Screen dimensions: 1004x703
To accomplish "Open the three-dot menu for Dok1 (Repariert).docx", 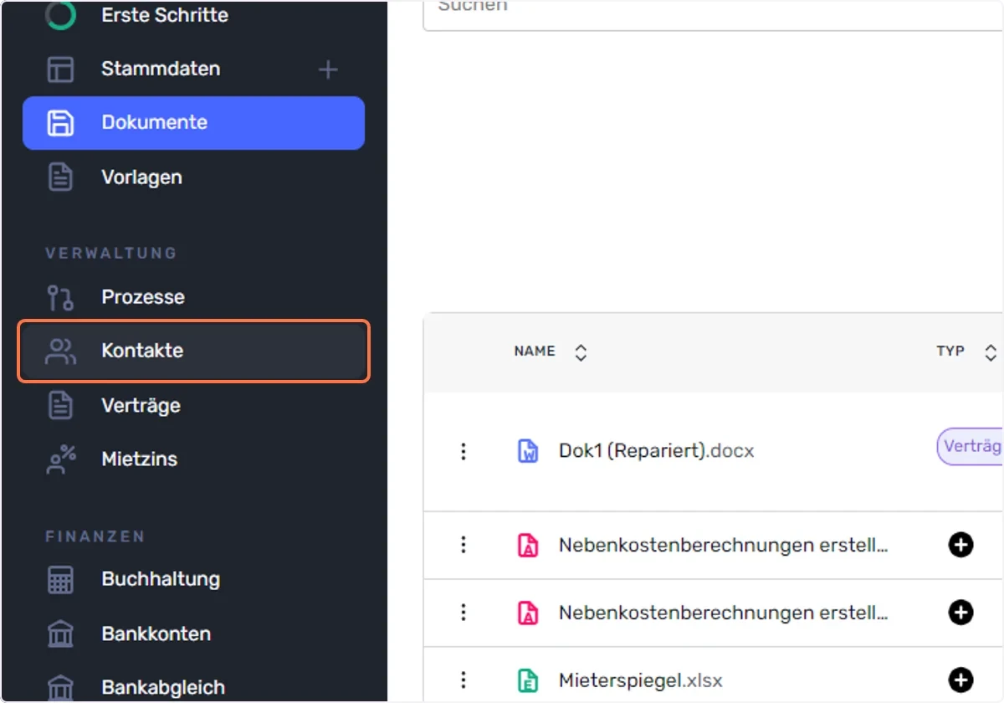I will tap(463, 451).
